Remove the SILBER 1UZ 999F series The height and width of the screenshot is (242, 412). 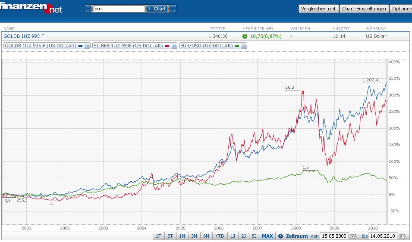tap(174, 46)
